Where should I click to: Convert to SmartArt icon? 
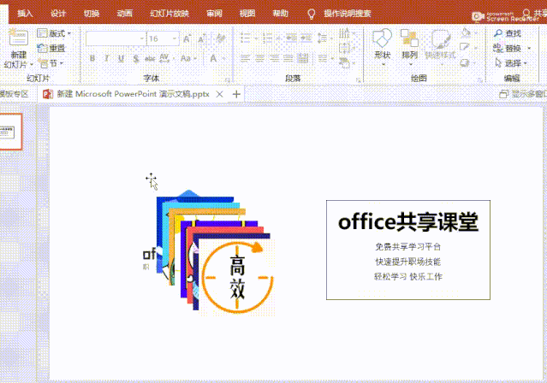click(x=344, y=63)
